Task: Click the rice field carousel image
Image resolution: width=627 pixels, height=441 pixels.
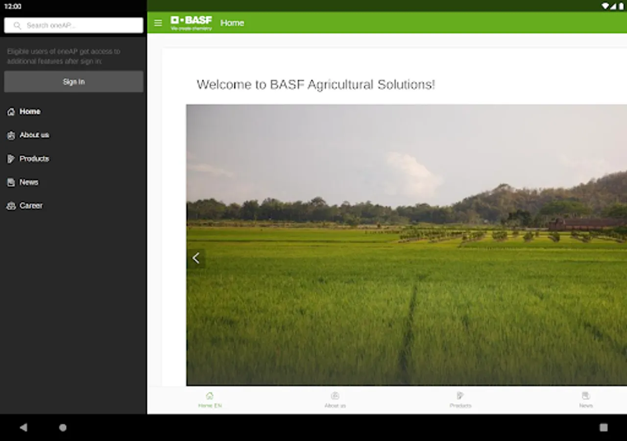Action: tap(407, 245)
